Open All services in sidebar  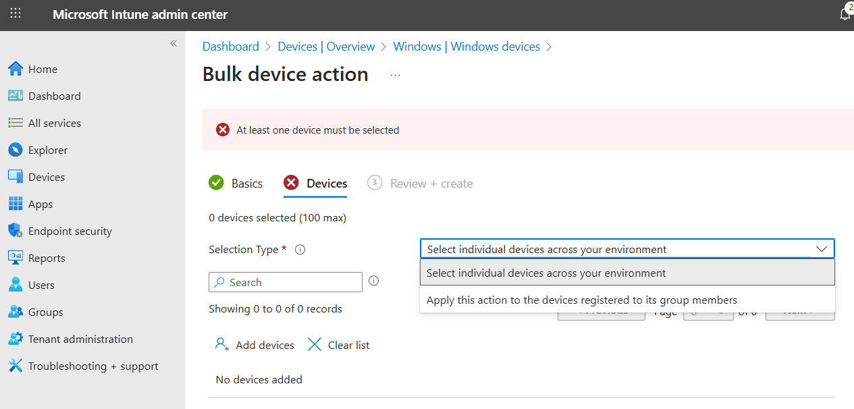54,123
